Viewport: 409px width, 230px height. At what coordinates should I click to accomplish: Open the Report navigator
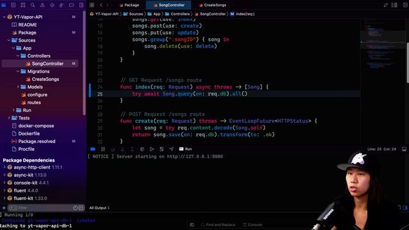81,5
